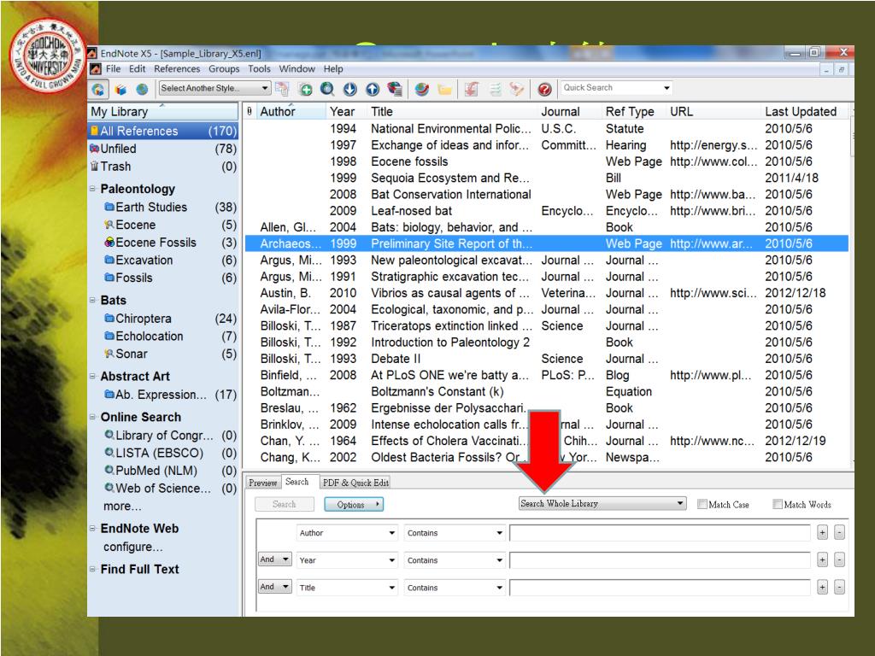875x656 pixels.
Task: Collapse the Paleontology group set
Action: 92,189
